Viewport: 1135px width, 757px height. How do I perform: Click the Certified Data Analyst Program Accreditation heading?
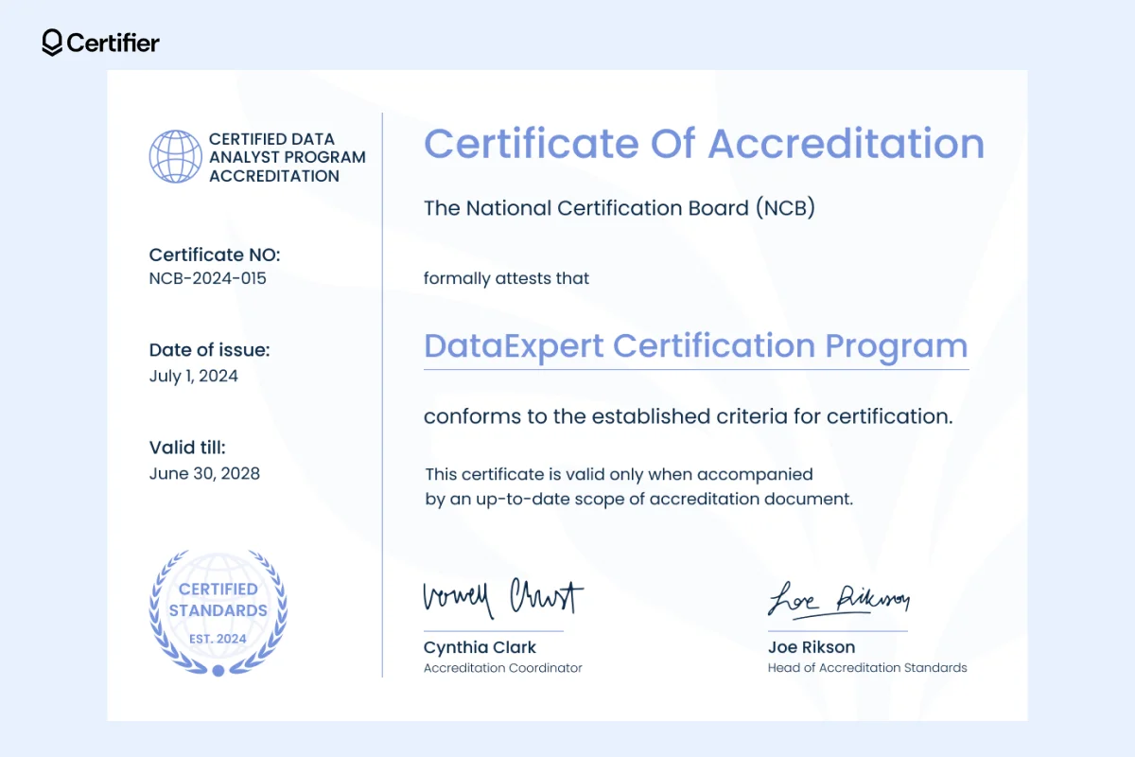[287, 157]
